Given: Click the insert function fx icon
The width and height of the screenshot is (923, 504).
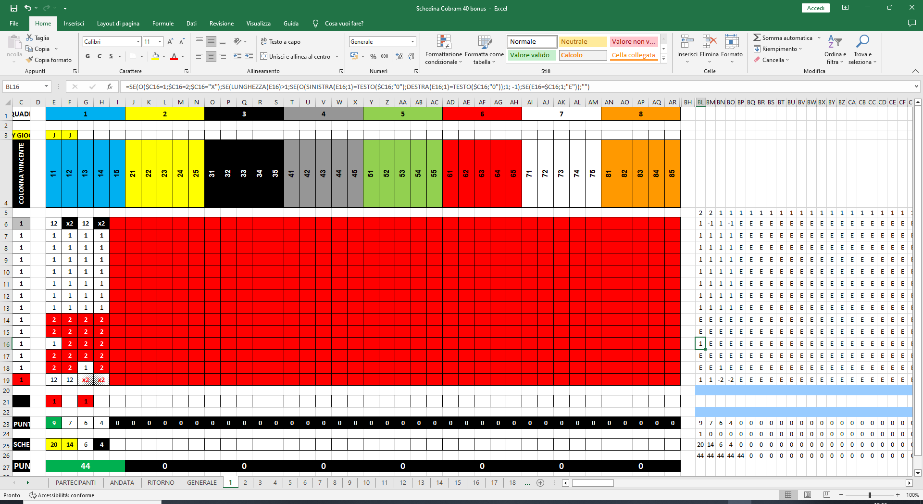Looking at the screenshot, I should [x=110, y=87].
